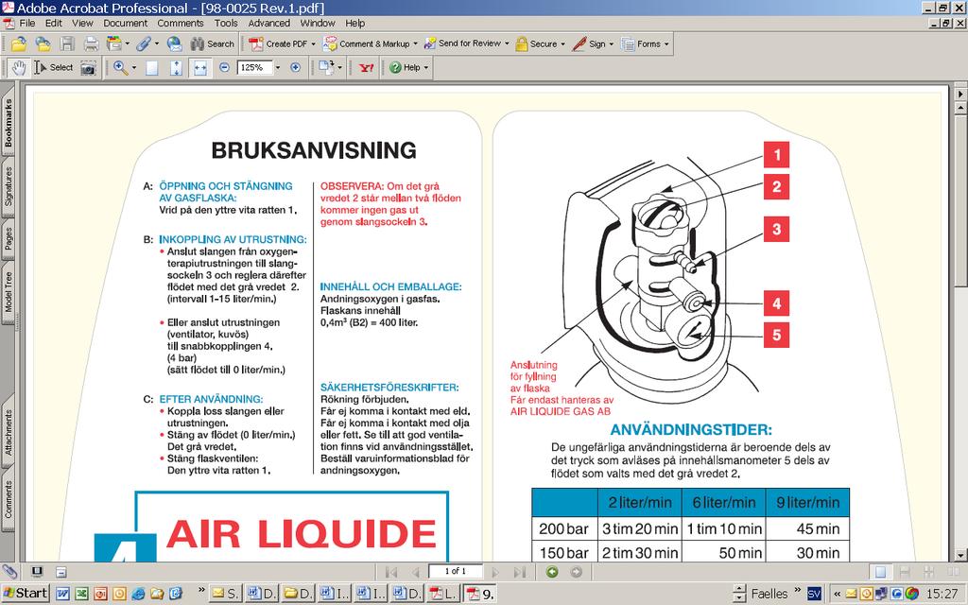Toggle the Fit Width view button
Screen dimensions: 968x605
click(x=200, y=68)
